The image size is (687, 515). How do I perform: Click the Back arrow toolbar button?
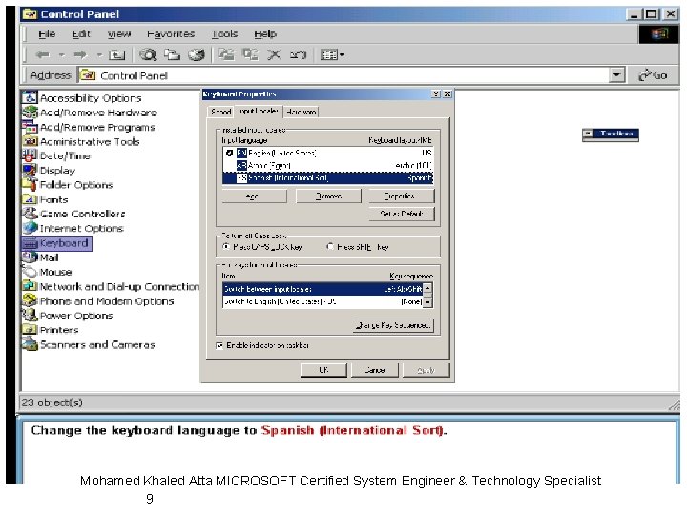point(43,54)
